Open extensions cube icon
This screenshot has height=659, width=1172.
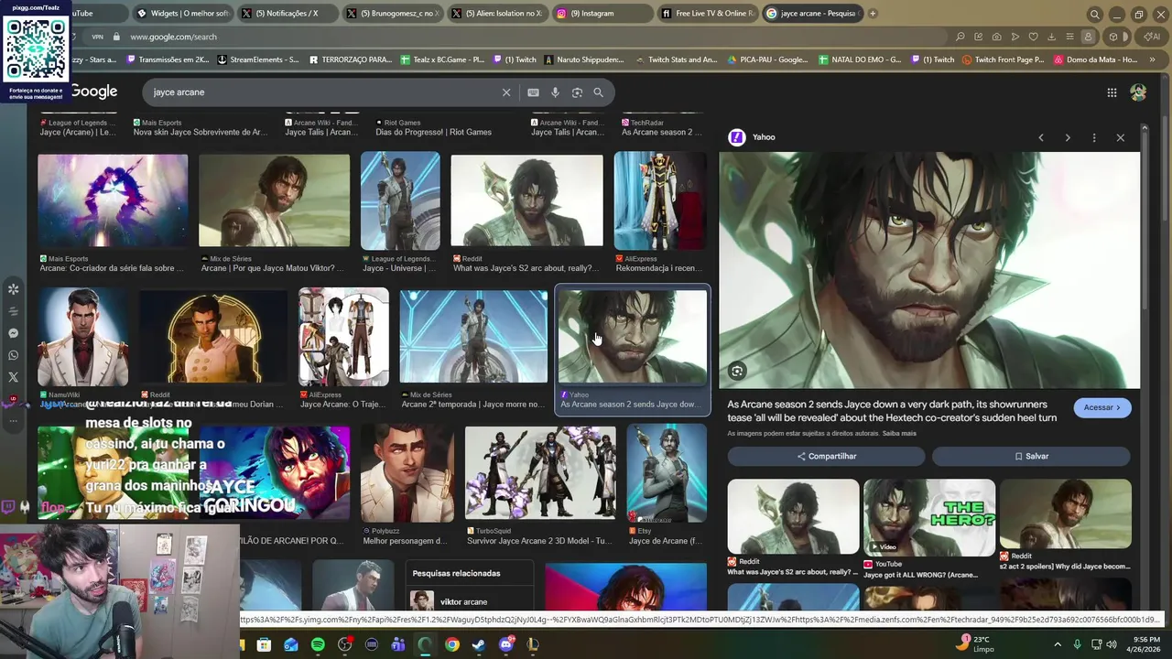[1113, 37]
